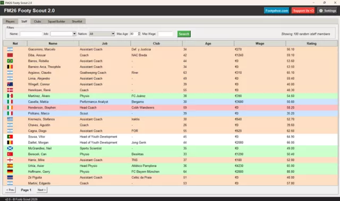This screenshot has width=340, height=201.
Task: Sort by the Nat column header
Action: (15, 43)
